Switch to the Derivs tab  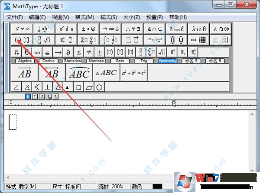point(49,61)
